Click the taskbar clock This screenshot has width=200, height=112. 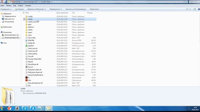click(x=195, y=109)
